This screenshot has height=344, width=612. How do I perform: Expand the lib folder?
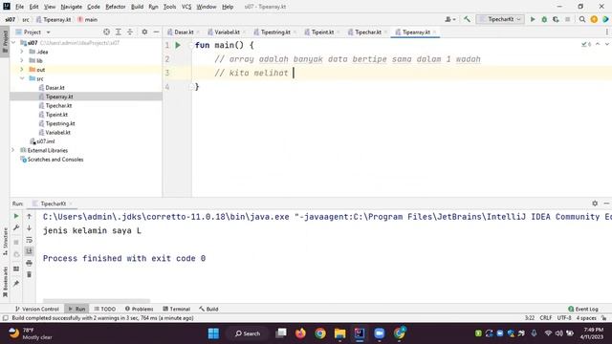[22, 60]
